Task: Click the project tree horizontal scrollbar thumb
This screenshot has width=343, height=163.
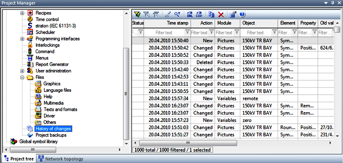Action: [x=33, y=150]
